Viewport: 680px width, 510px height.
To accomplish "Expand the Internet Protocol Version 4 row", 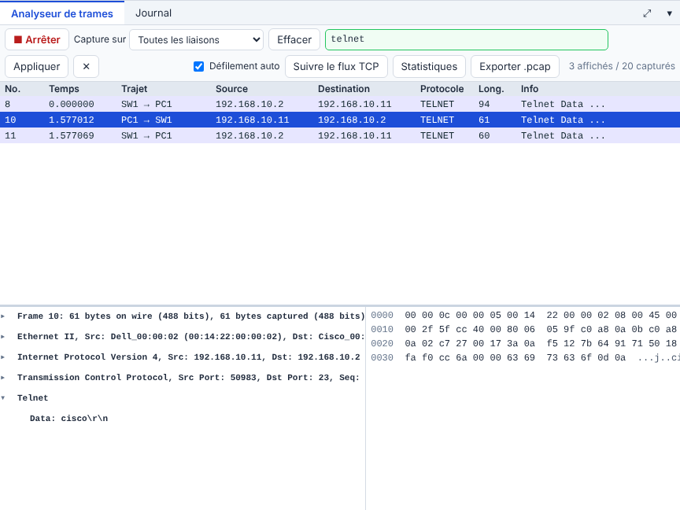I will coord(3,357).
